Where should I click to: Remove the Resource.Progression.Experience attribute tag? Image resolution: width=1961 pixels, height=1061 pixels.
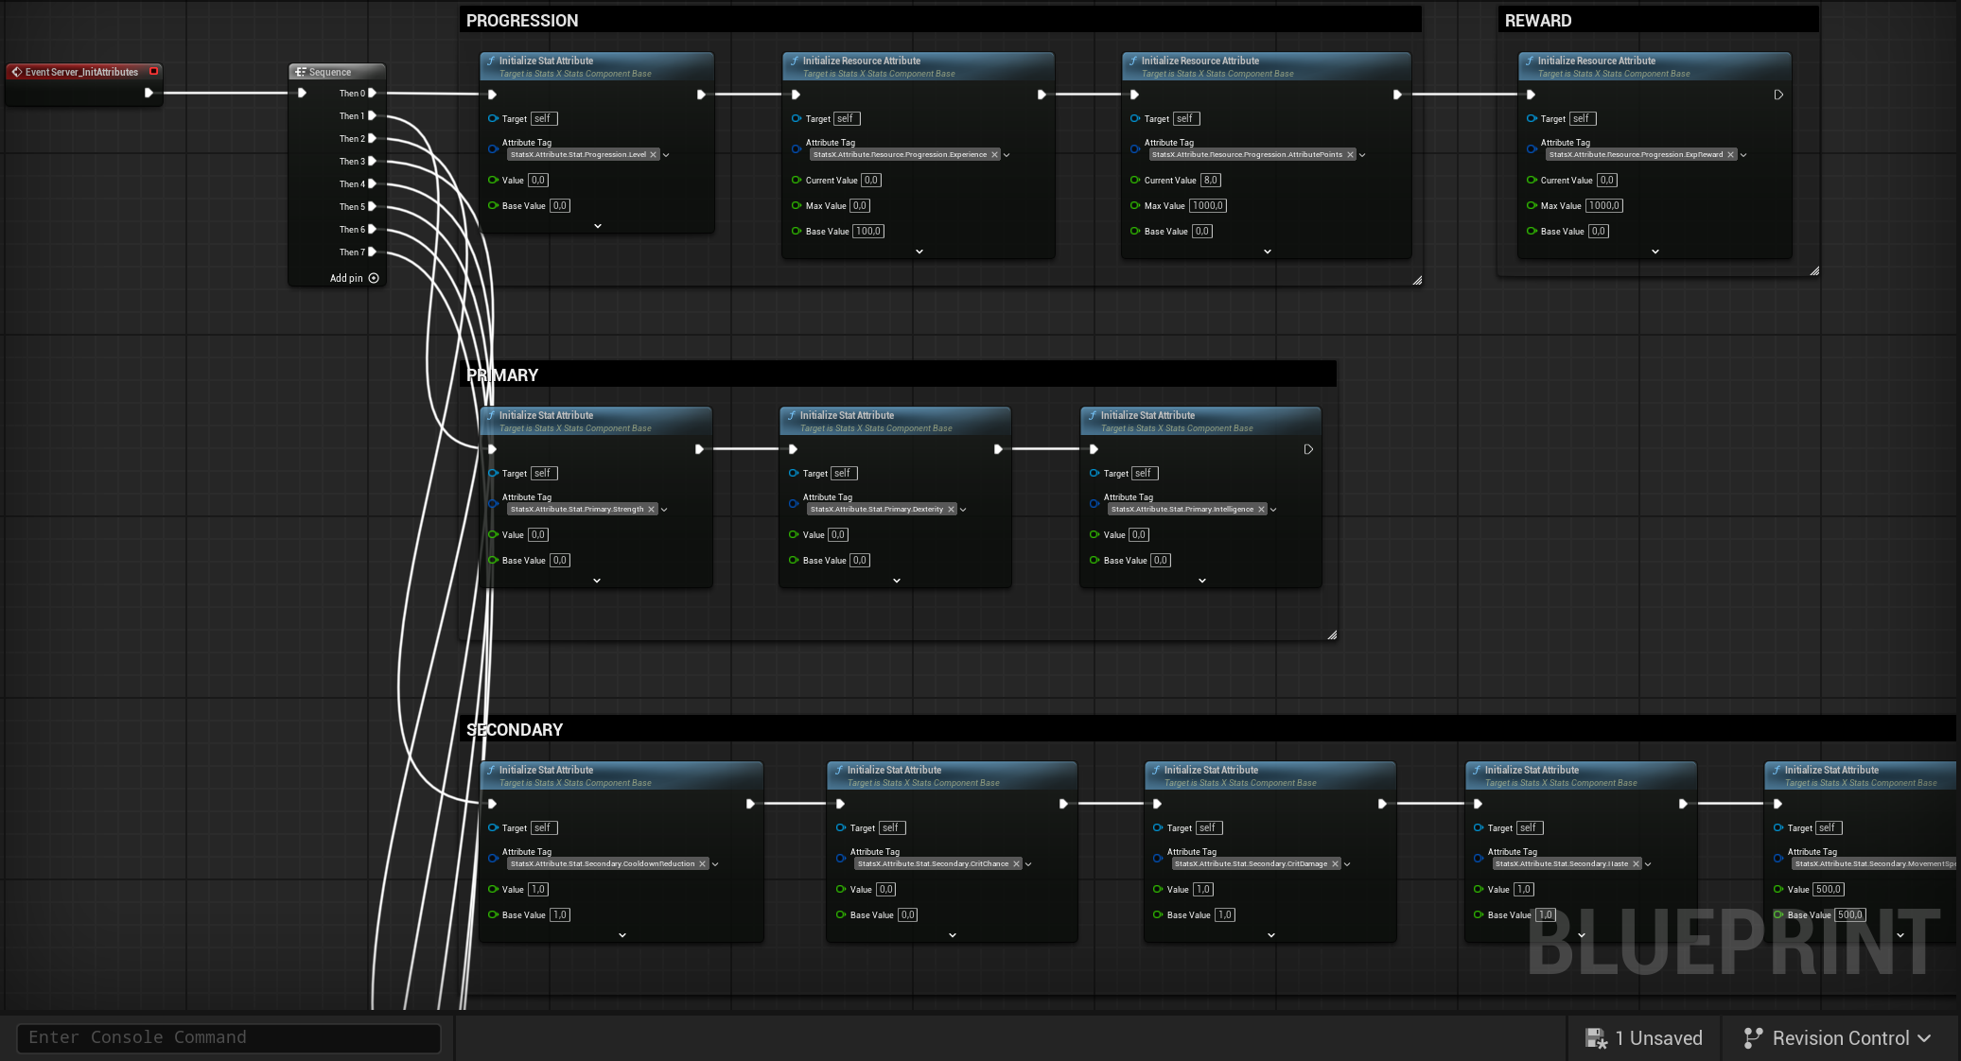pos(994,154)
